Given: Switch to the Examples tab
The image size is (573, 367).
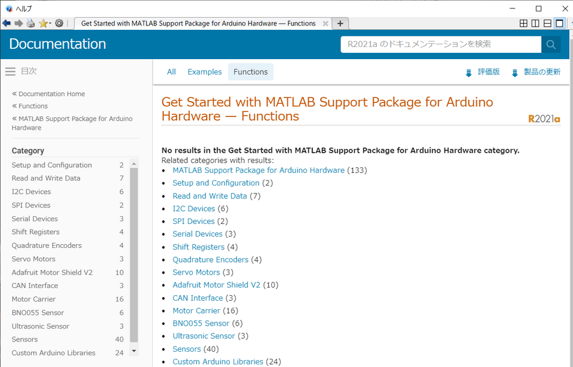Looking at the screenshot, I should tap(204, 72).
